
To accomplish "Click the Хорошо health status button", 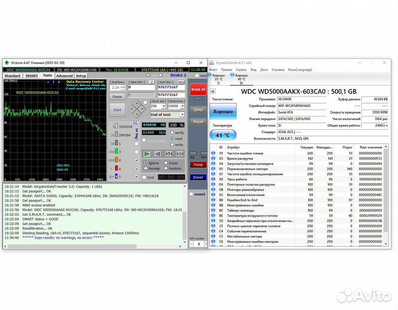I will pos(223,111).
